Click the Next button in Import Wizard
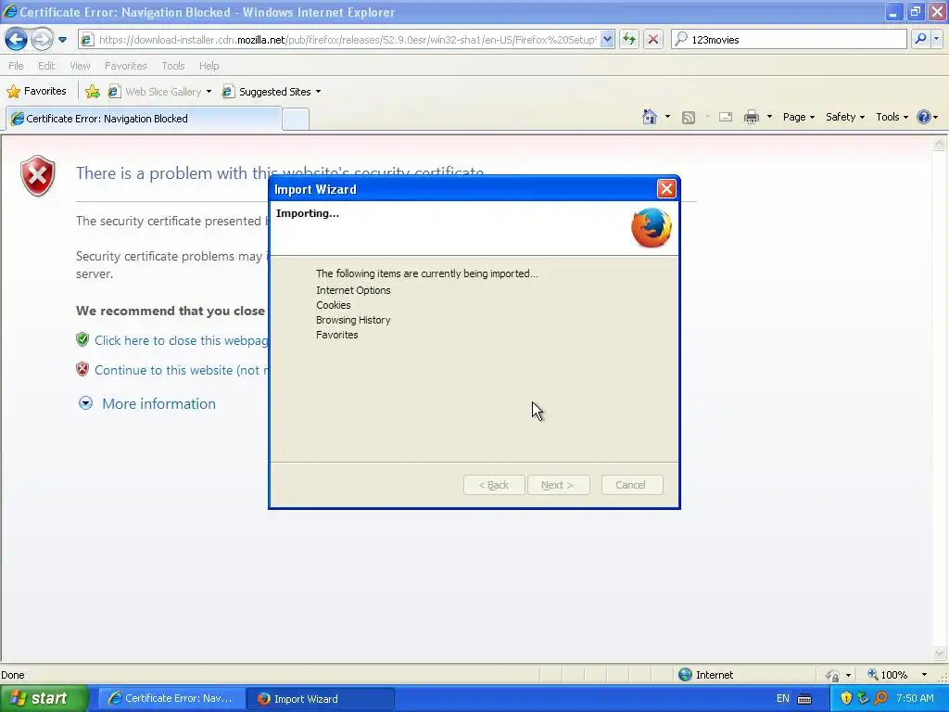Viewport: 949px width, 712px height. [558, 485]
